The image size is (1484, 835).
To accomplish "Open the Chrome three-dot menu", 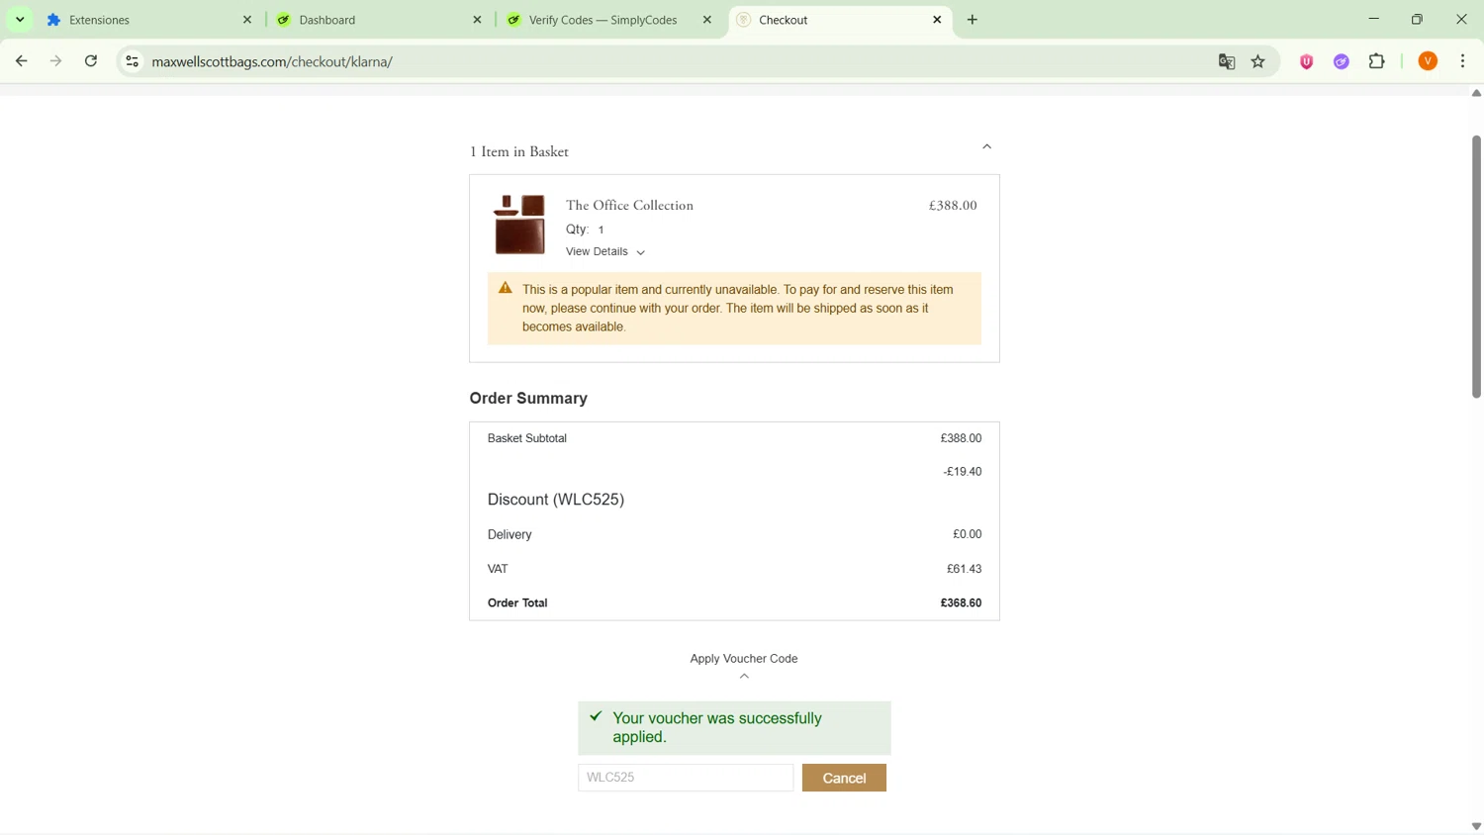I will tap(1463, 61).
